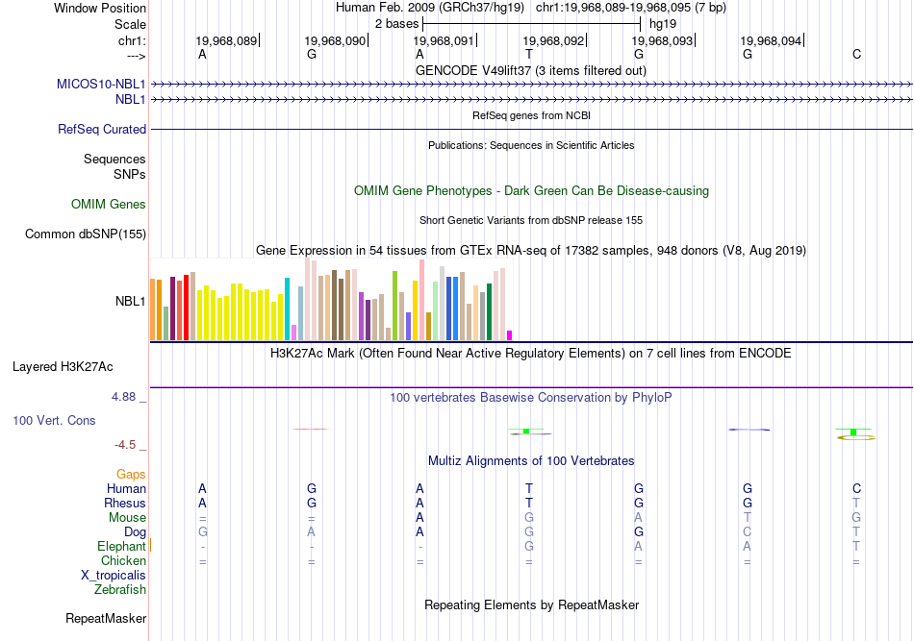Click the H3K27Ac Mark track title

[530, 354]
